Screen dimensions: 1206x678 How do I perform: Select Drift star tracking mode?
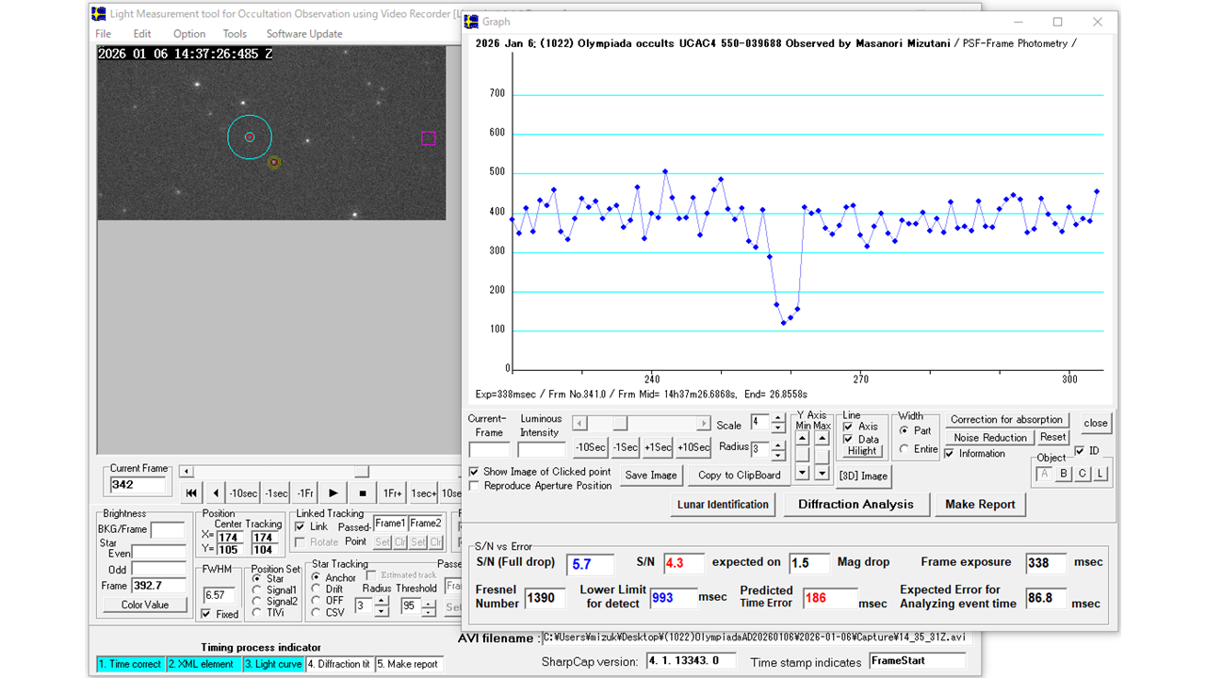point(317,589)
